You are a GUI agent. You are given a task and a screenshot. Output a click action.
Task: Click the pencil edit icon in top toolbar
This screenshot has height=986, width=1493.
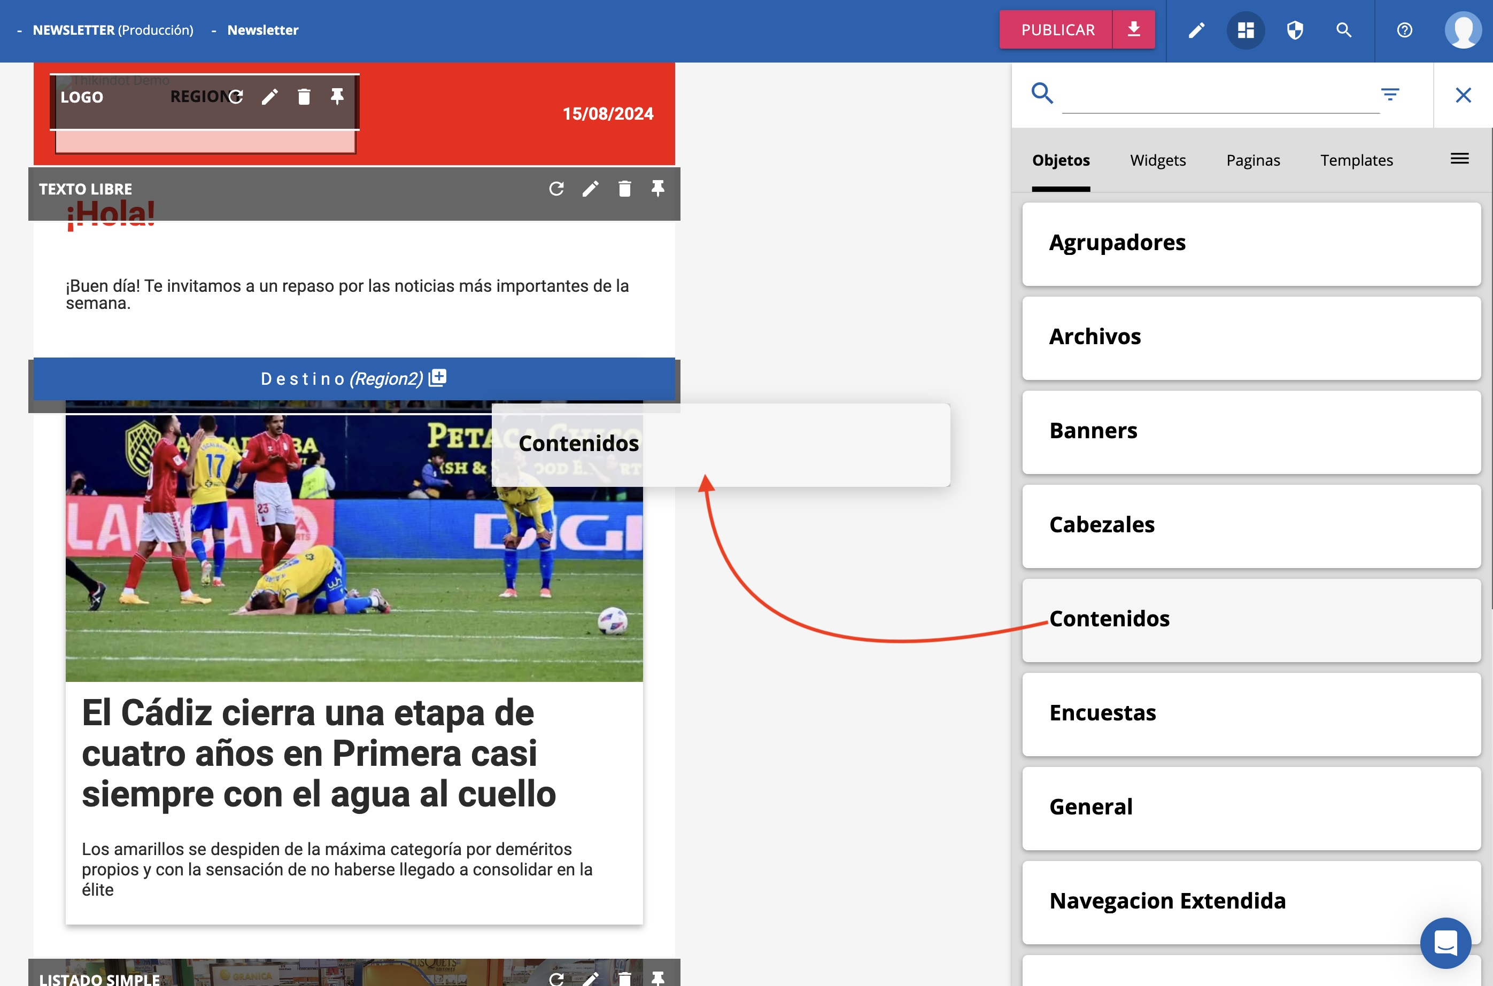point(1196,30)
